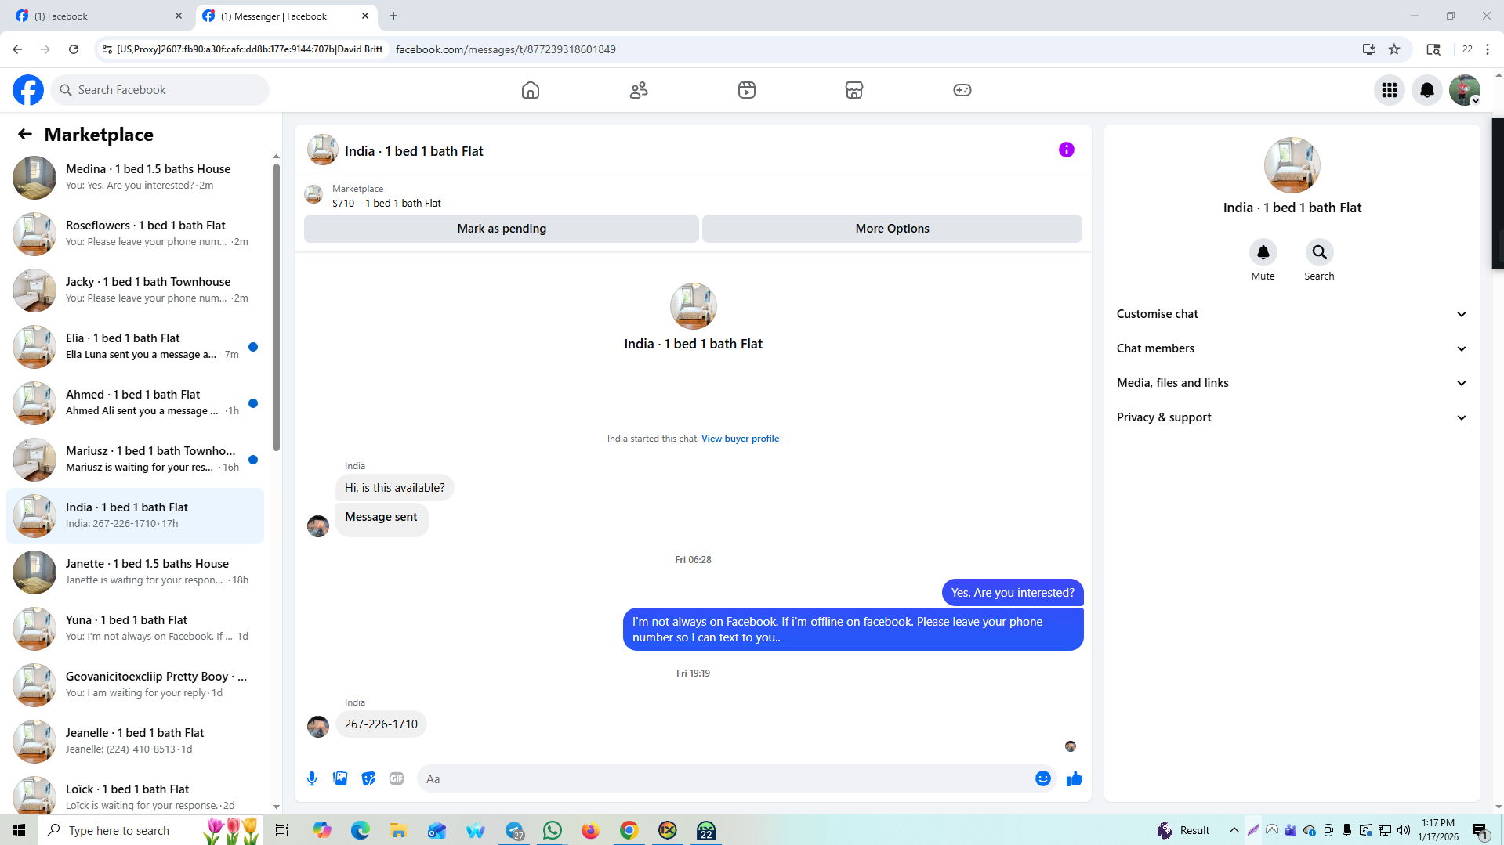Open the Notifications bell icon
Viewport: 1504px width, 845px height.
point(1427,90)
